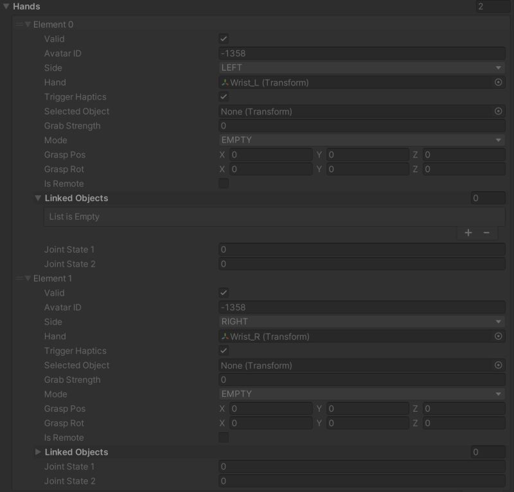Click the minus button under Linked Objects
Screen dimensions: 514x492
coord(487,233)
